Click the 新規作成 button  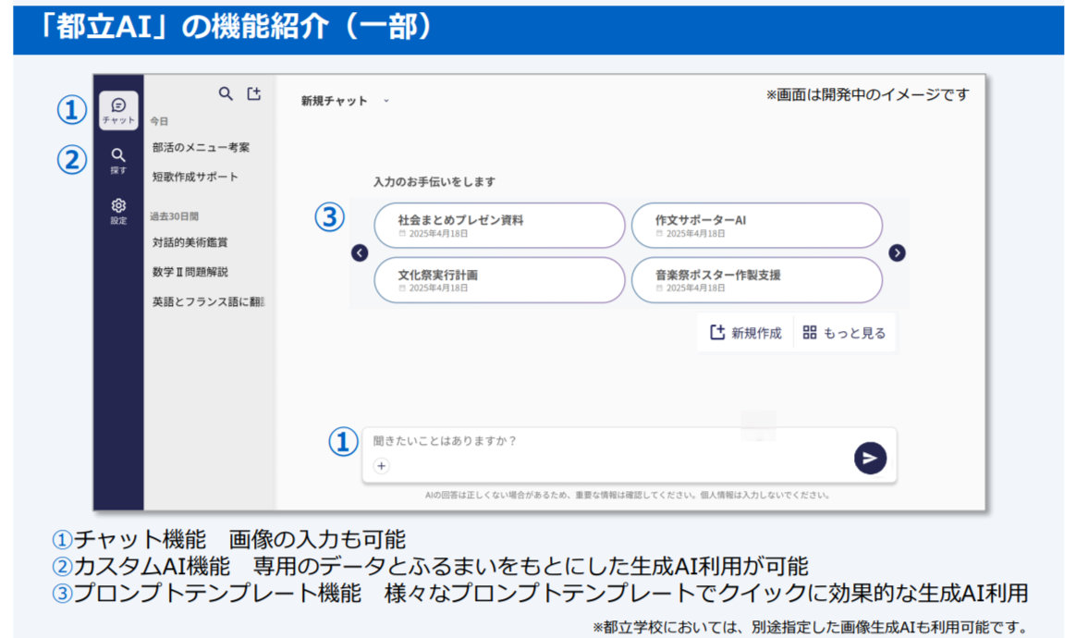(745, 333)
